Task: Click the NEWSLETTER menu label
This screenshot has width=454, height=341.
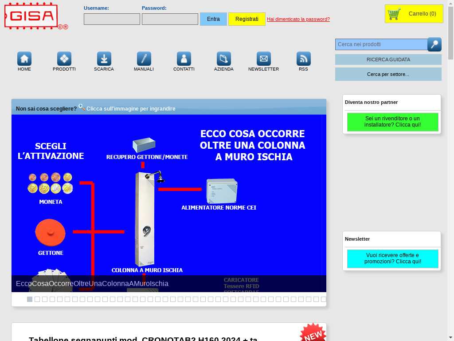Action: pos(264,69)
